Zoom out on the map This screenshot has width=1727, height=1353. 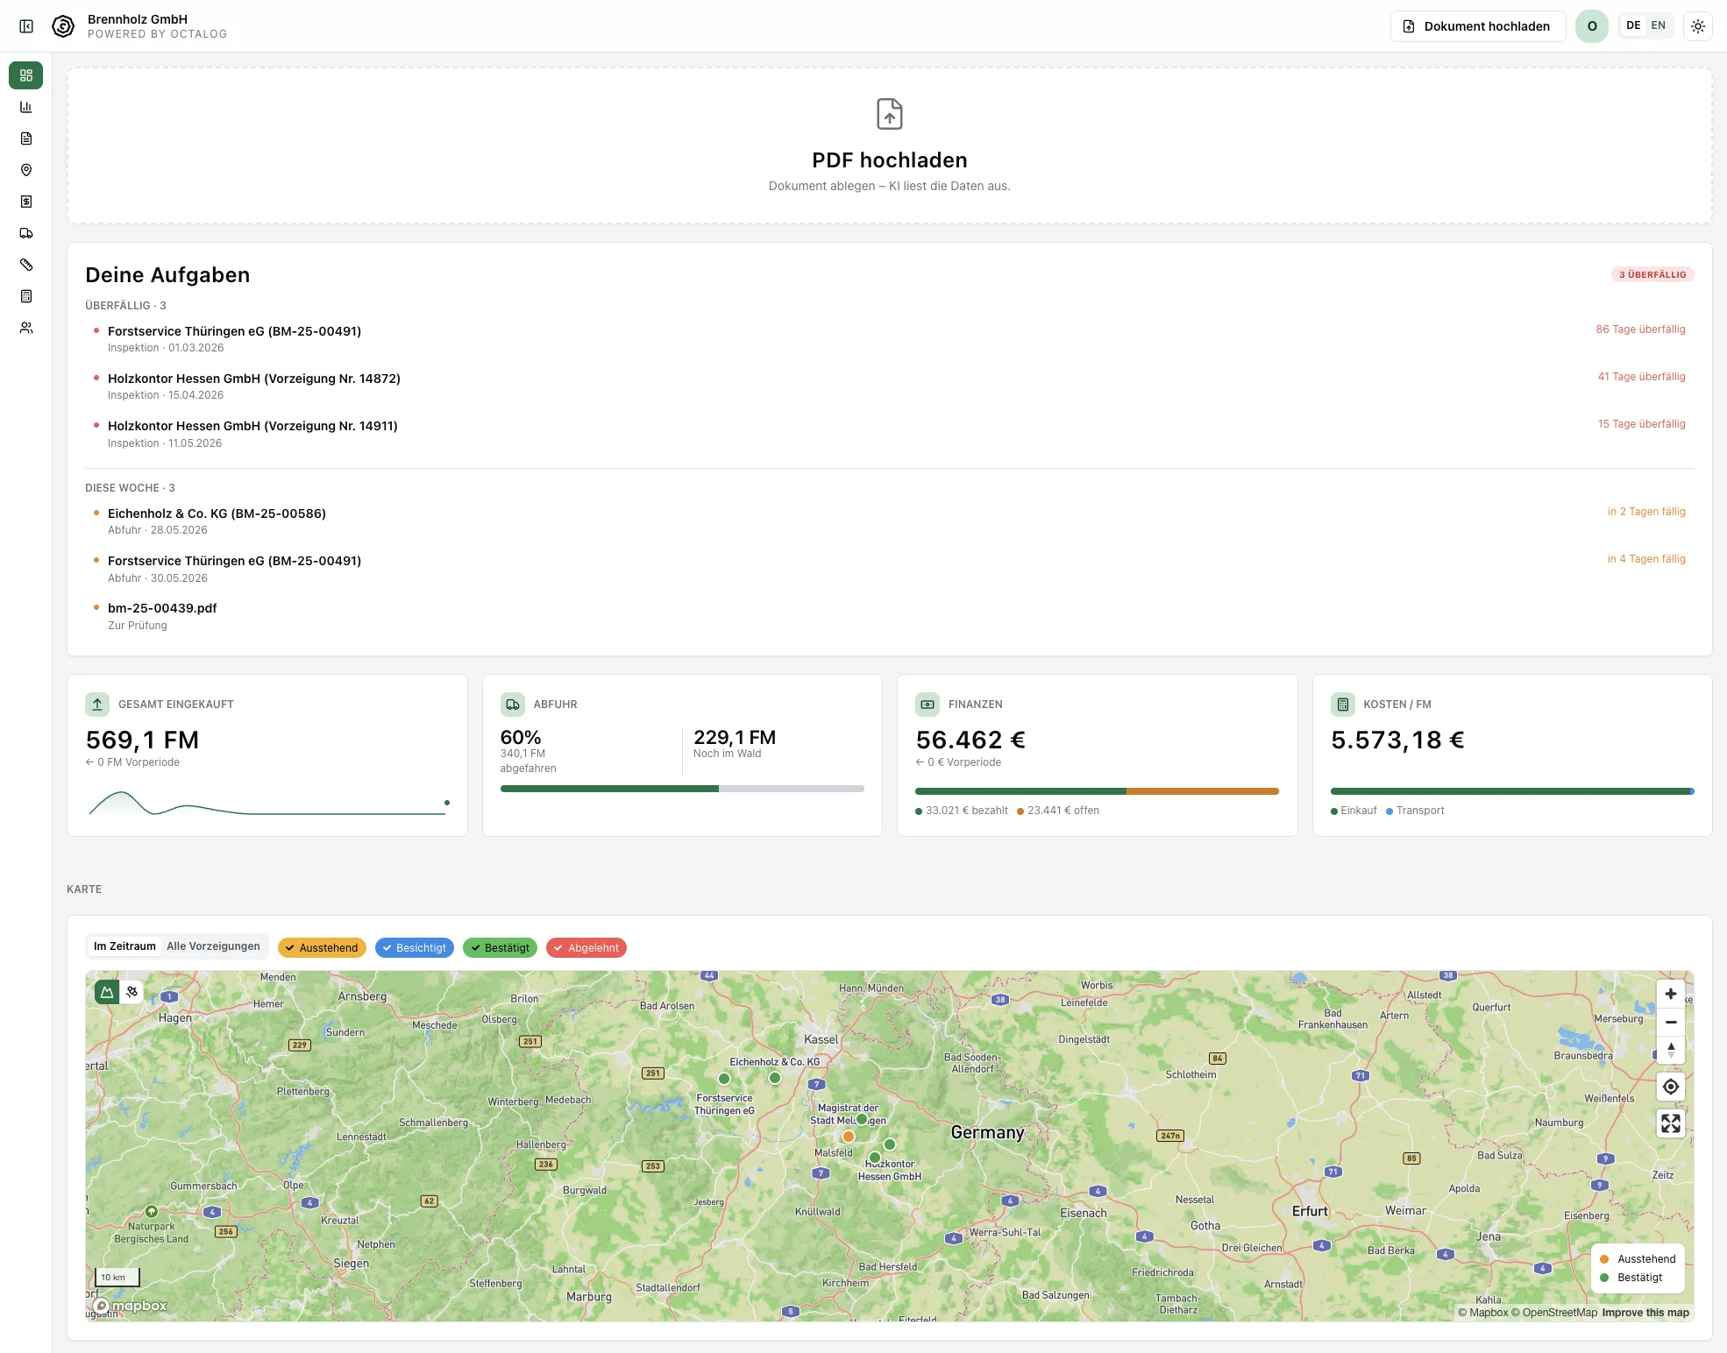1671,1022
